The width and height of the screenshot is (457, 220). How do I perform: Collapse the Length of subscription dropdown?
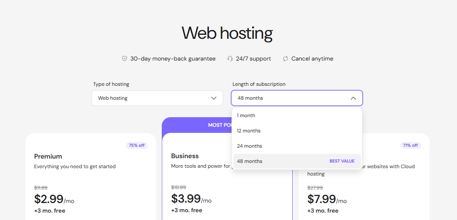click(x=297, y=98)
